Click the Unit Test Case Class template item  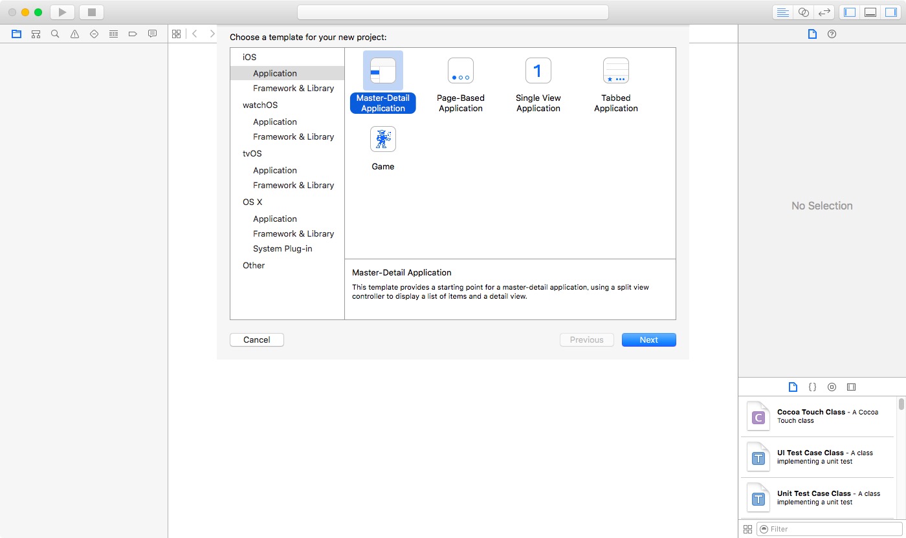pyautogui.click(x=817, y=497)
